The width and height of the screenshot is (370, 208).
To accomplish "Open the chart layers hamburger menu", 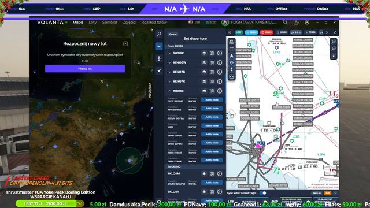I will [x=232, y=49].
